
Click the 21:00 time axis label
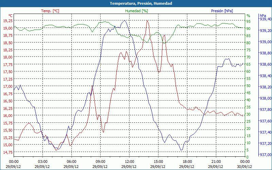point(216,161)
